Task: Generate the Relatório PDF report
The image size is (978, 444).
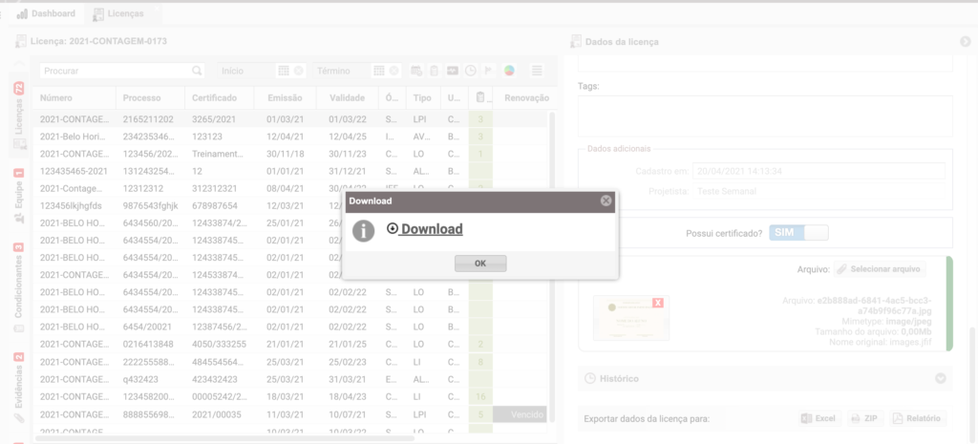Action: pos(918,418)
